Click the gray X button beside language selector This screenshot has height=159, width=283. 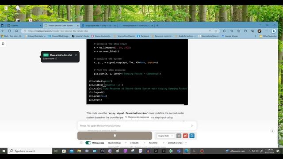(179, 136)
